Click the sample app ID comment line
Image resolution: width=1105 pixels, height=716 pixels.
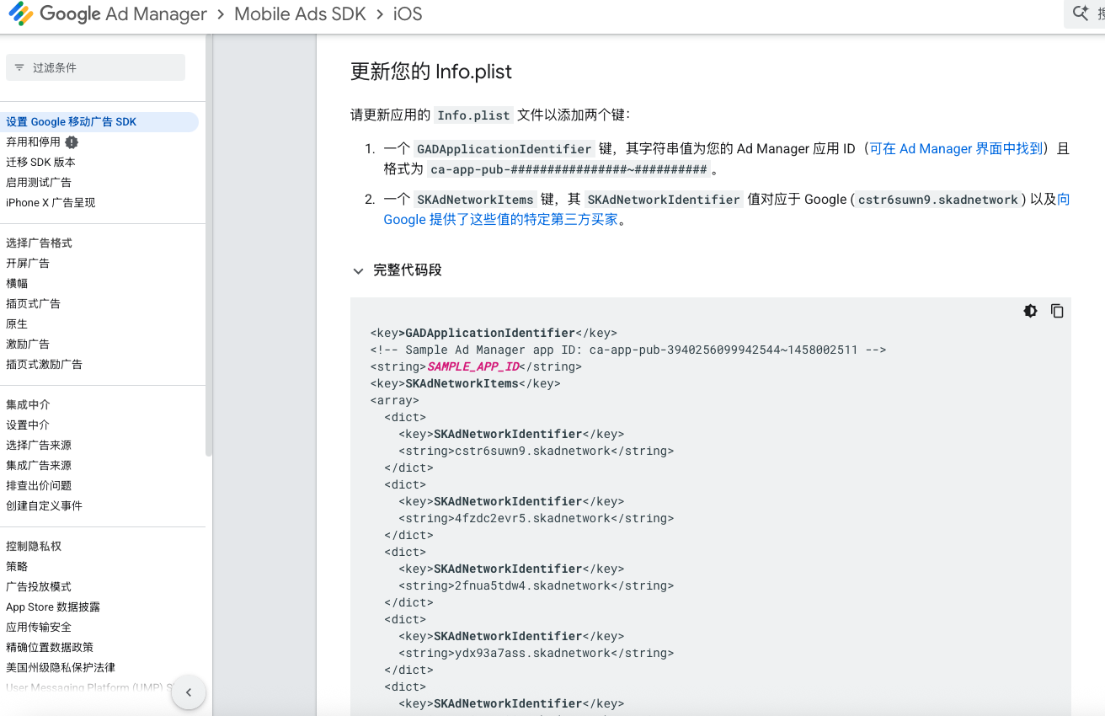[x=628, y=350]
